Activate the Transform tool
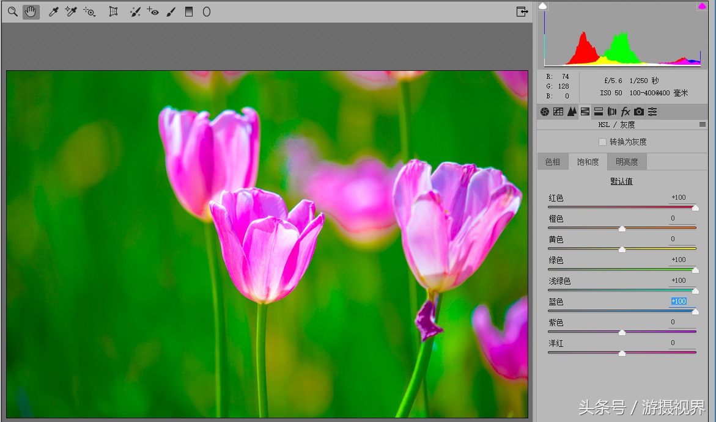This screenshot has width=716, height=422. 113,12
